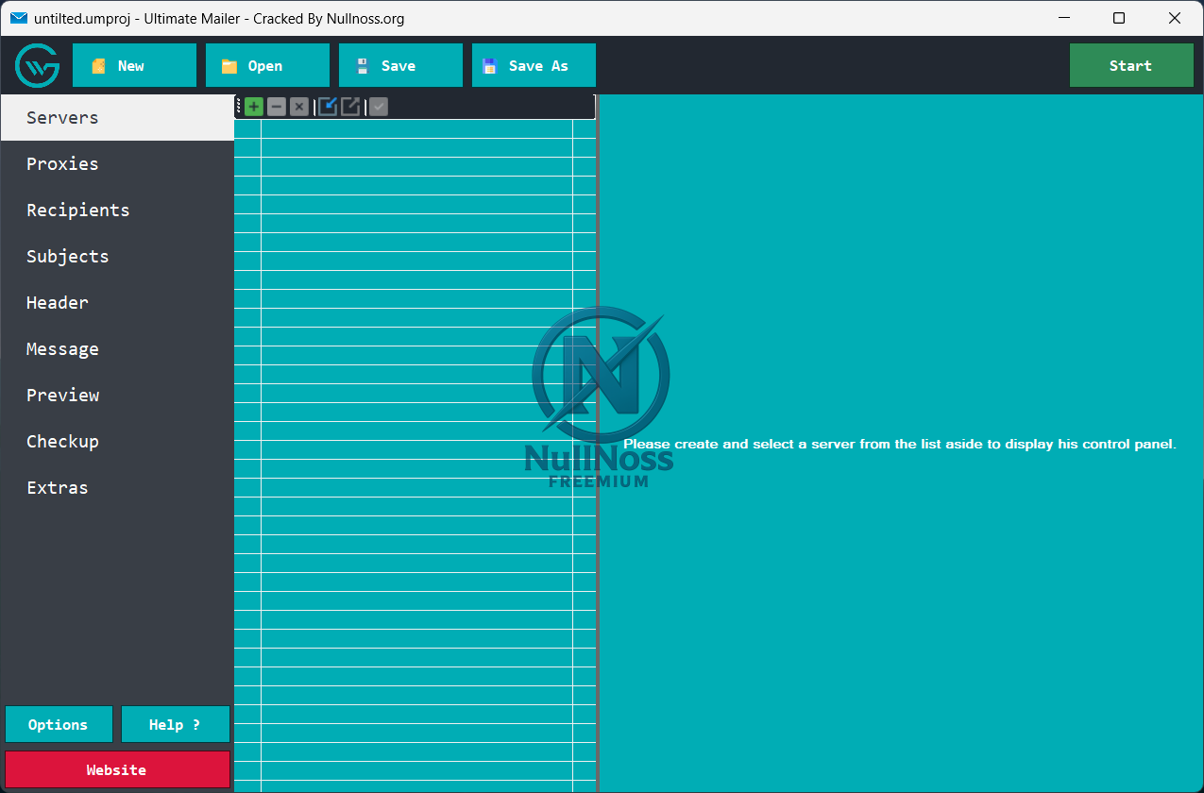Clear the server list with the X icon

tap(298, 107)
